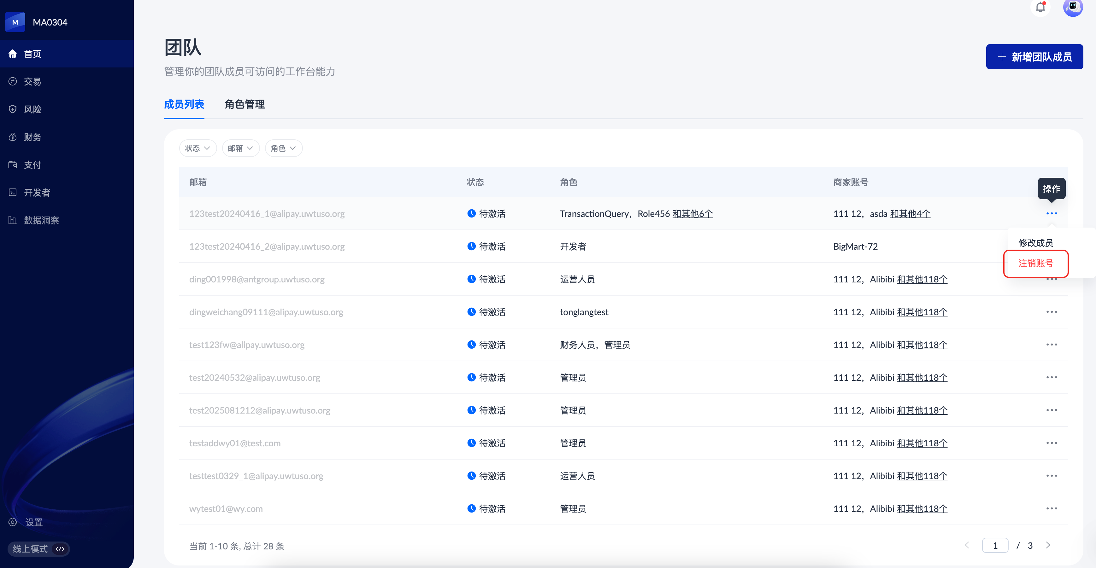Open 财务 finance section

32,137
